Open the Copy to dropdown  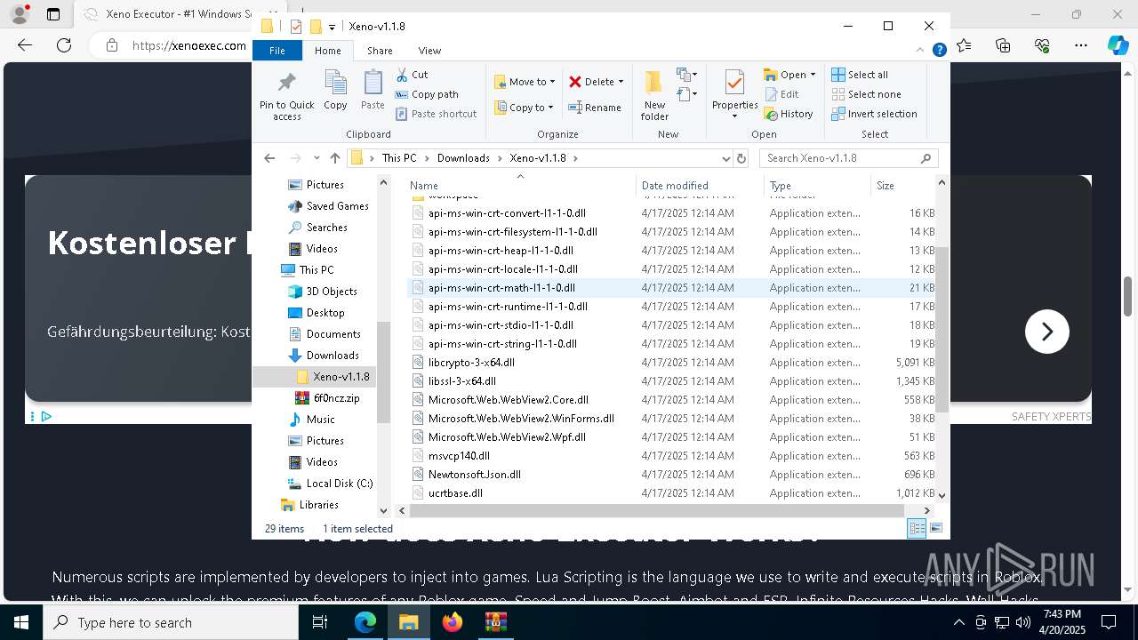[525, 108]
